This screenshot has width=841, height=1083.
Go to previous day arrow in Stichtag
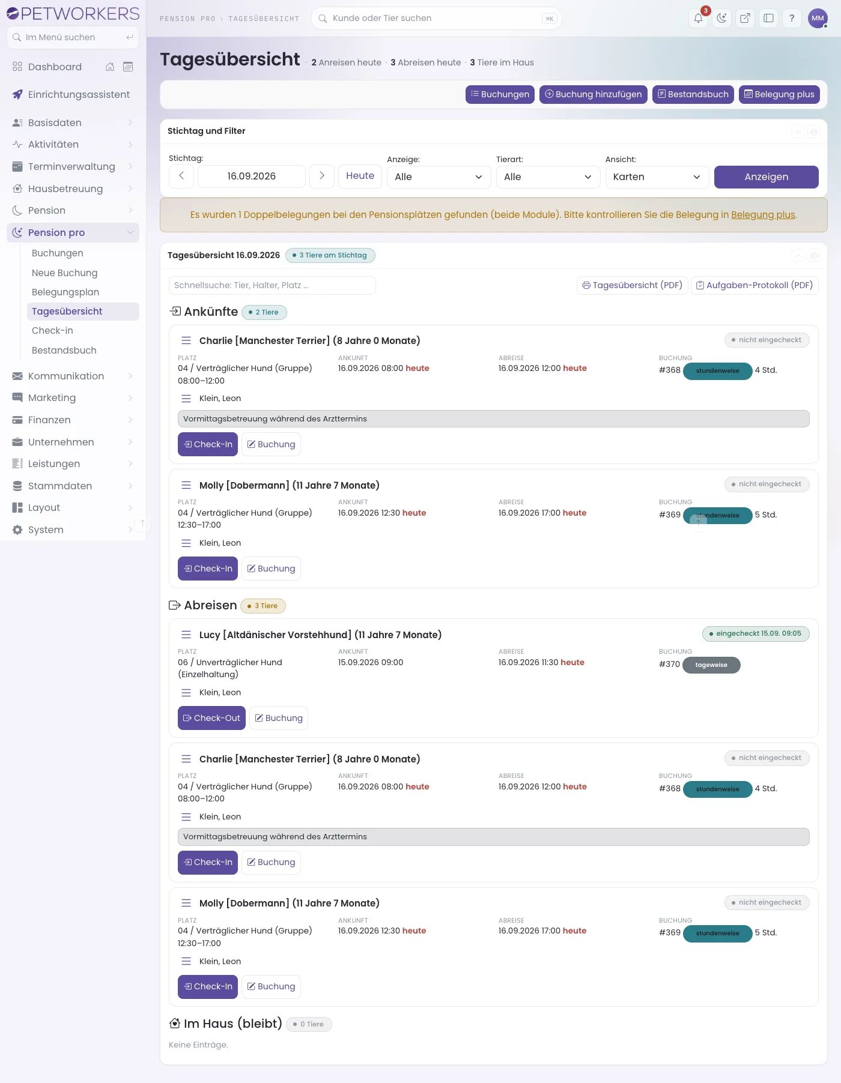[181, 176]
